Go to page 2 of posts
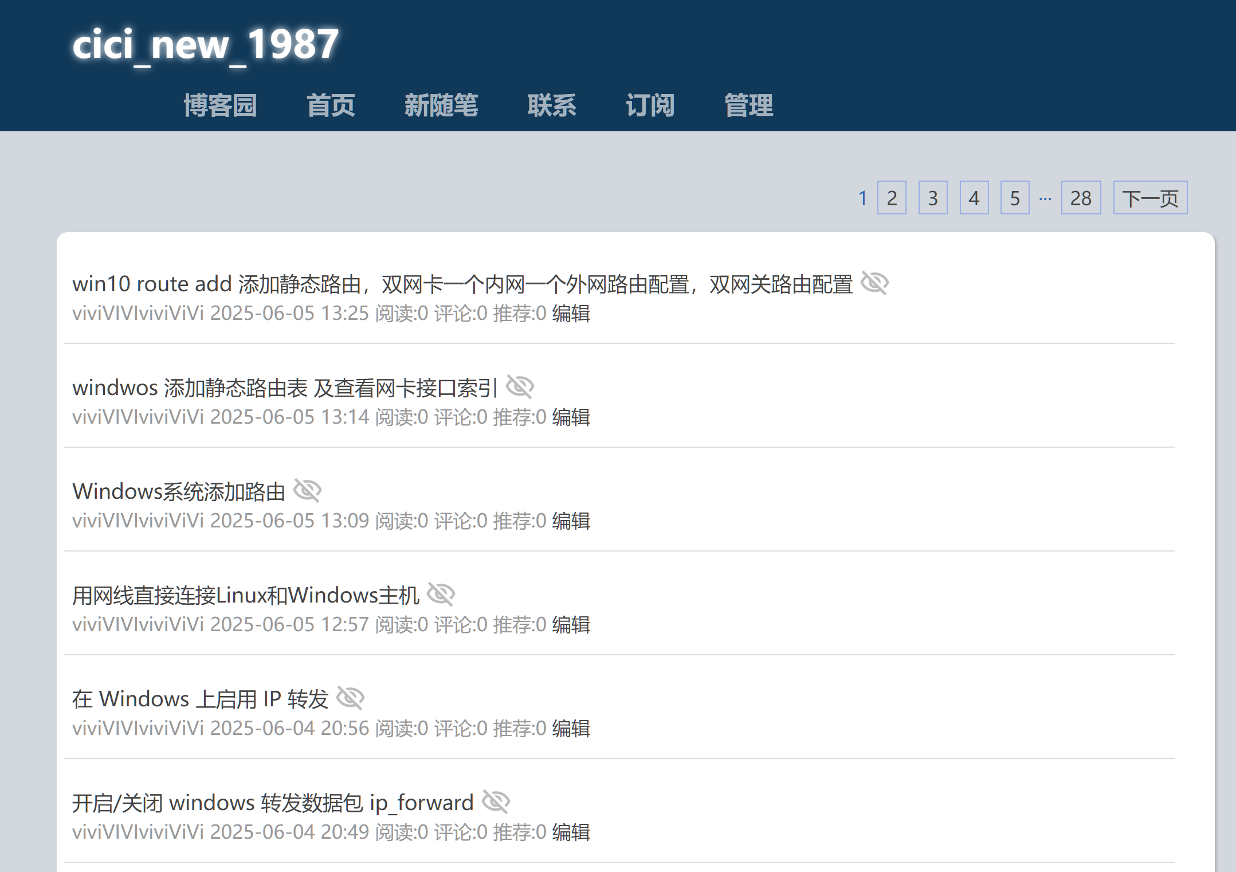 (892, 198)
